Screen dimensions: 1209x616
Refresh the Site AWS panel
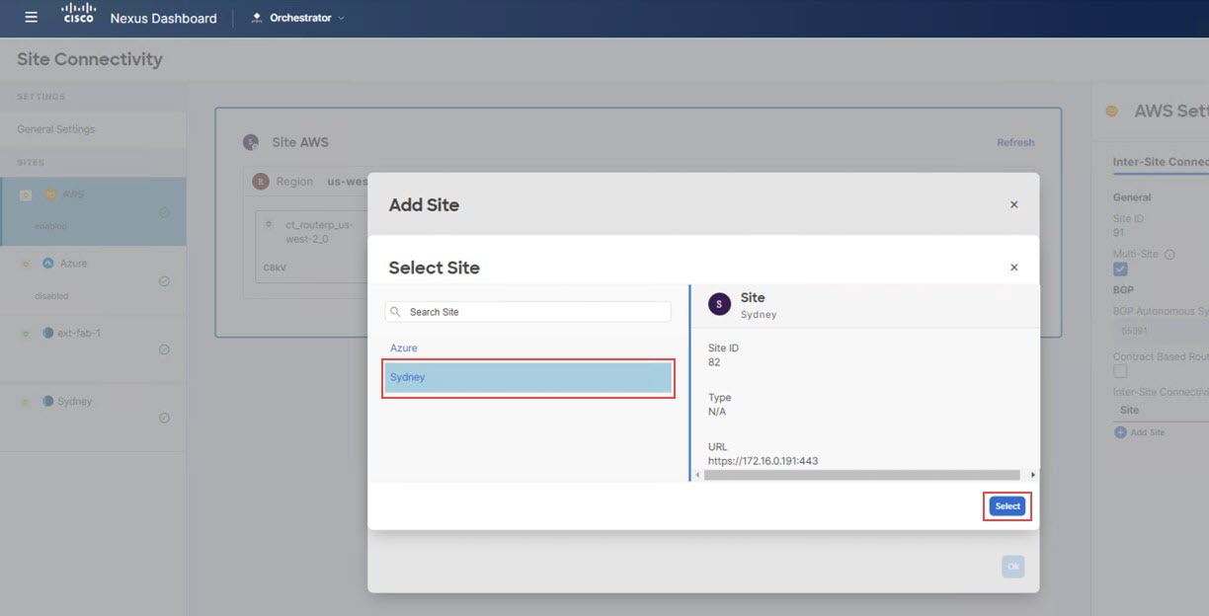1015,142
